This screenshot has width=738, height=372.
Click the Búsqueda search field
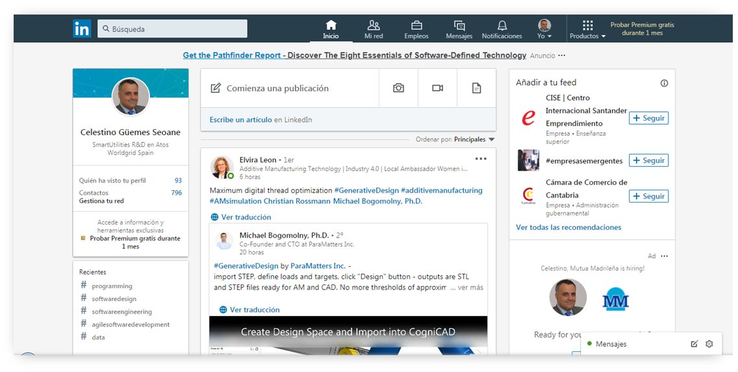(x=172, y=29)
